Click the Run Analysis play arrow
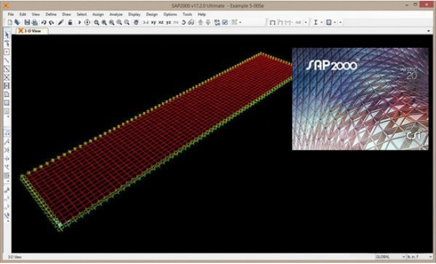Screen dimensions: 436x264 coord(79,23)
